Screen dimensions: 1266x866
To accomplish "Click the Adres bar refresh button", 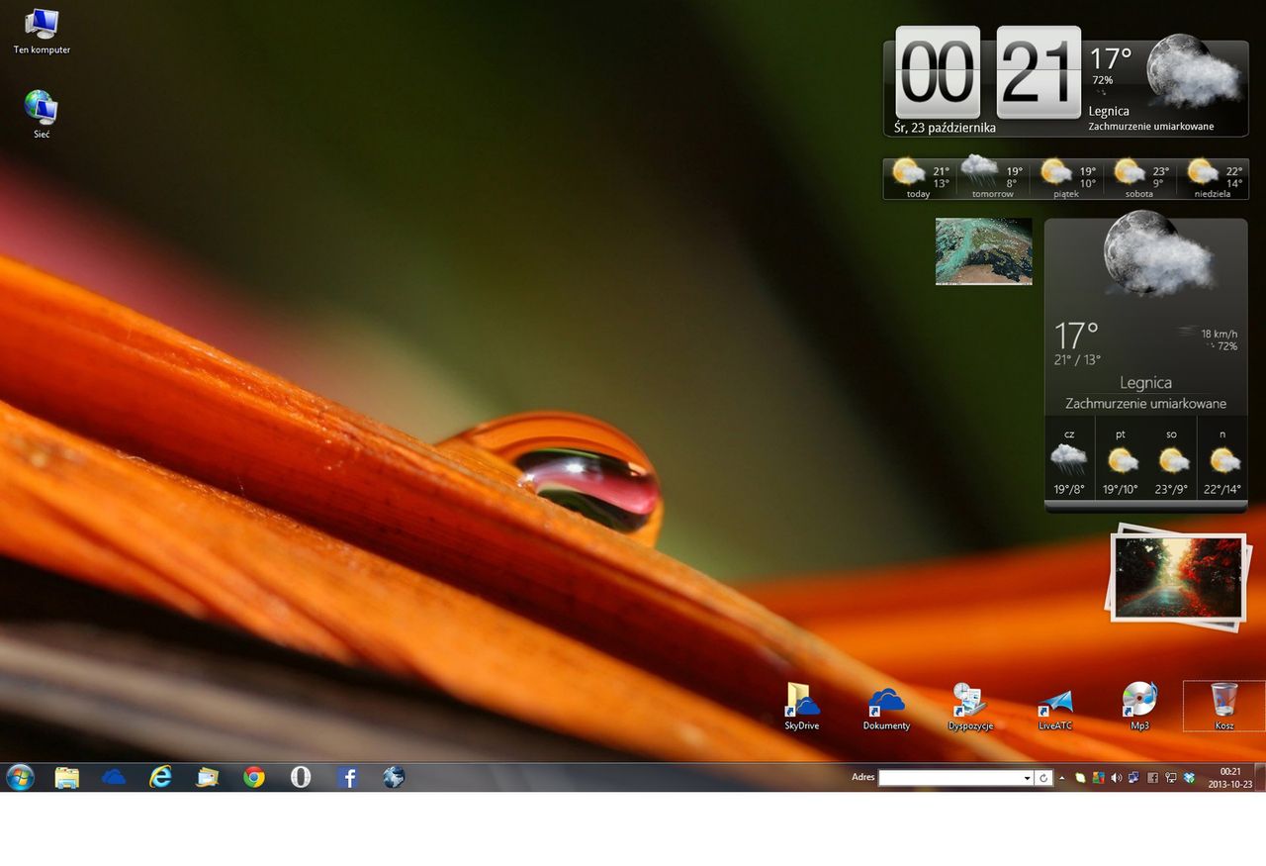I will pyautogui.click(x=1043, y=778).
